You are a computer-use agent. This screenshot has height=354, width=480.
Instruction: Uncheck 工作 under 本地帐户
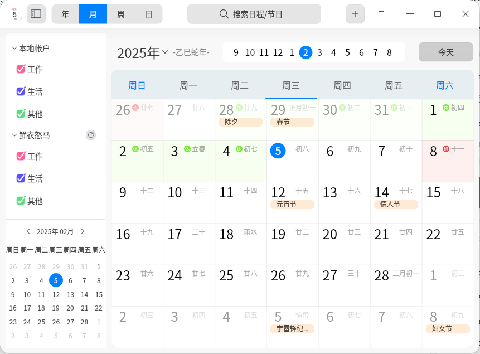pyautogui.click(x=21, y=69)
